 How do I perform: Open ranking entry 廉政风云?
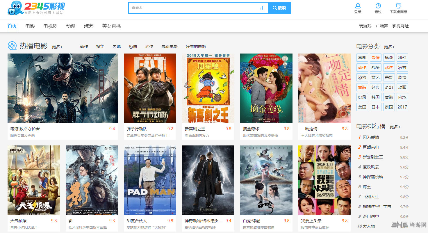click(x=371, y=167)
